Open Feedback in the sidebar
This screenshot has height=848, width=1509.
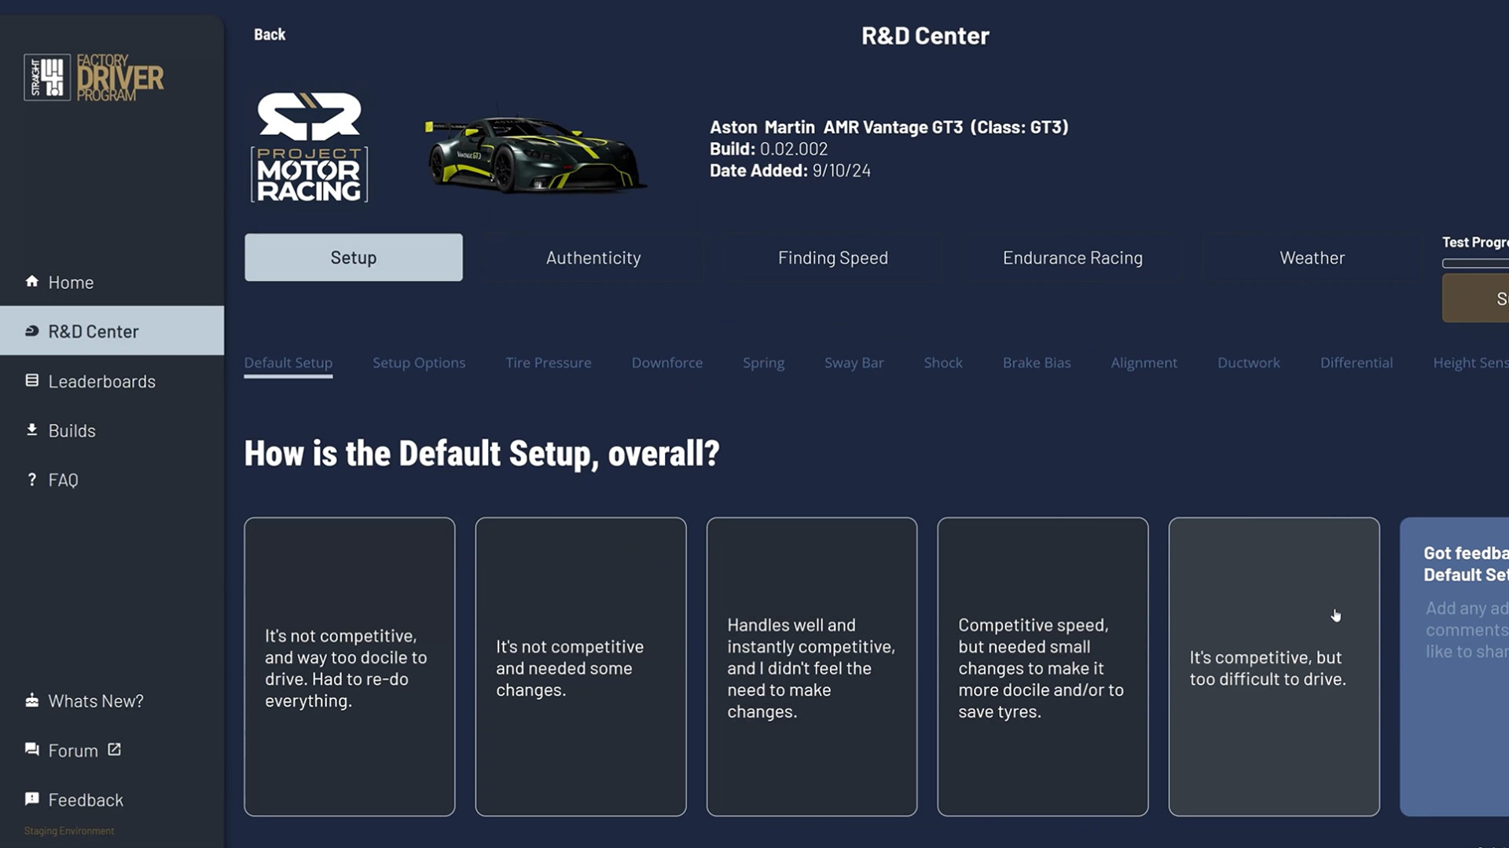112,799
